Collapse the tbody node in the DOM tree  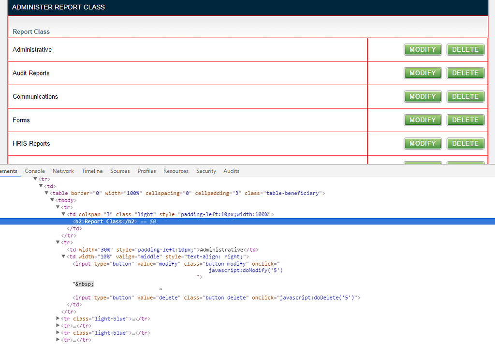pyautogui.click(x=52, y=200)
